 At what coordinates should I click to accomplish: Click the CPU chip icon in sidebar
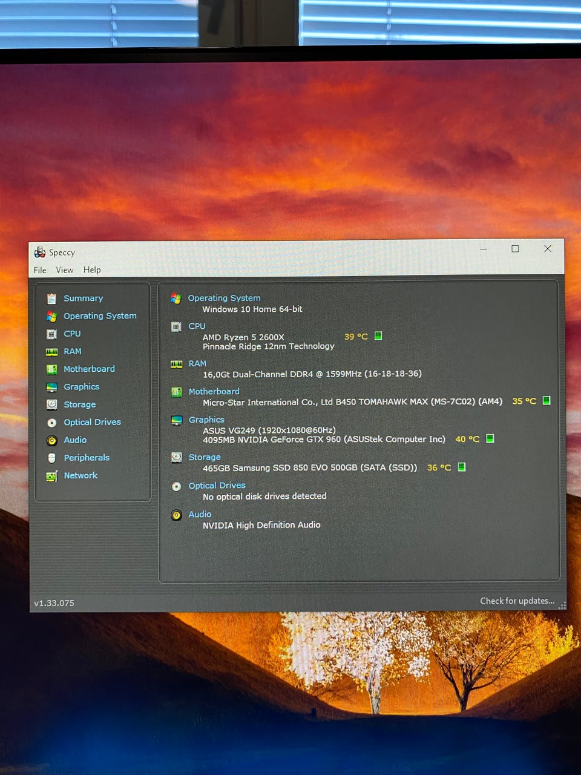pos(51,334)
